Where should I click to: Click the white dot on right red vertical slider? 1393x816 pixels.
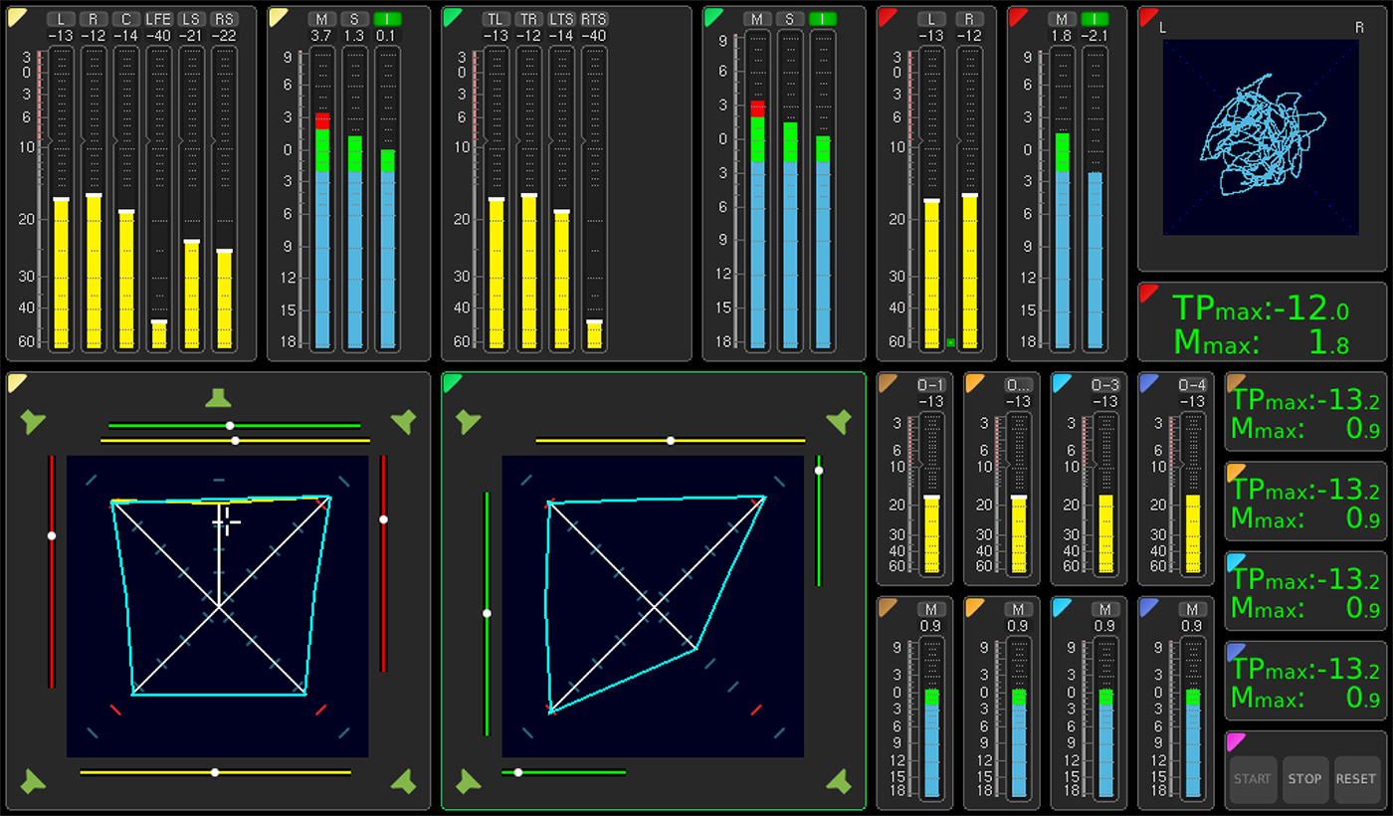[x=383, y=518]
